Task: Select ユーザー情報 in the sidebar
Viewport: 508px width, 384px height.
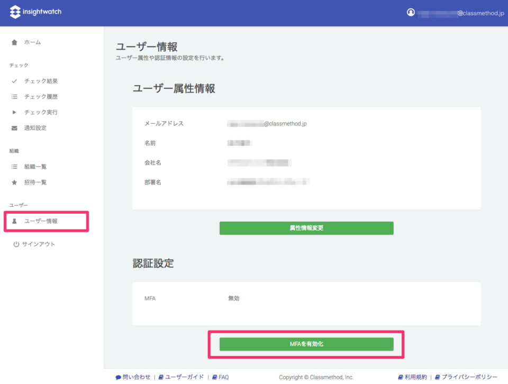Action: tap(41, 221)
